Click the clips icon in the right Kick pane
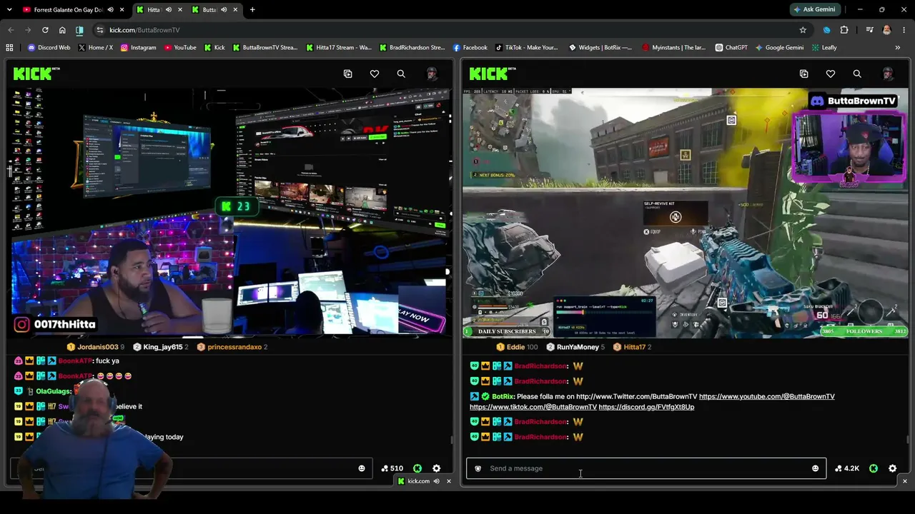The image size is (915, 514). point(804,74)
